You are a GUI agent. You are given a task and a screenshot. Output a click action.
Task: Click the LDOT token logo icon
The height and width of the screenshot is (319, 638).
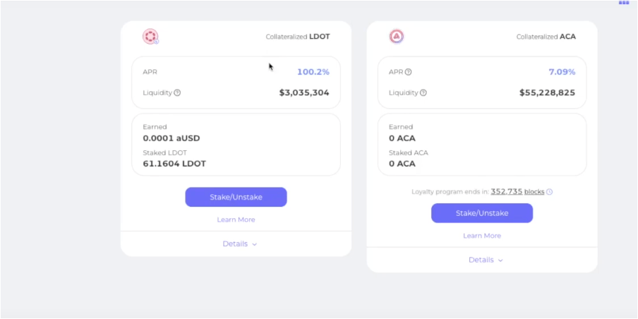tap(150, 37)
